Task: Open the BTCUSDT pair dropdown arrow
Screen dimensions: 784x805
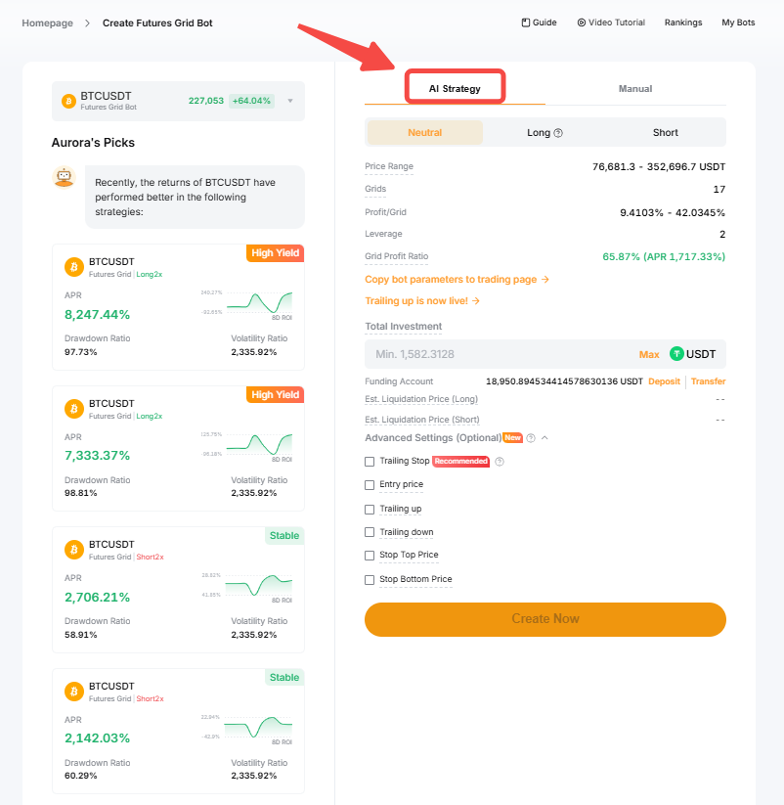Action: [290, 101]
